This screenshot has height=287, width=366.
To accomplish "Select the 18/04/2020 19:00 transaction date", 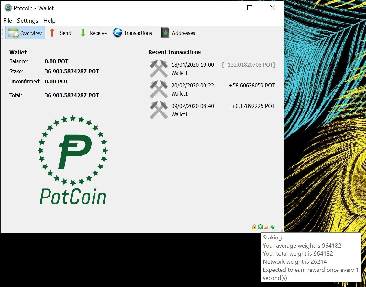I will click(x=193, y=65).
